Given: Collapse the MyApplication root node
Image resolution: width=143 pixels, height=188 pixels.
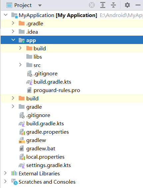Looking at the screenshot, I should click(6, 15).
